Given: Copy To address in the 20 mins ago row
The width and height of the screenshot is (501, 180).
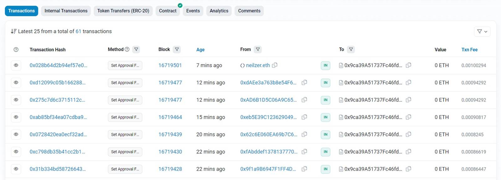Looking at the screenshot, I should (408, 134).
